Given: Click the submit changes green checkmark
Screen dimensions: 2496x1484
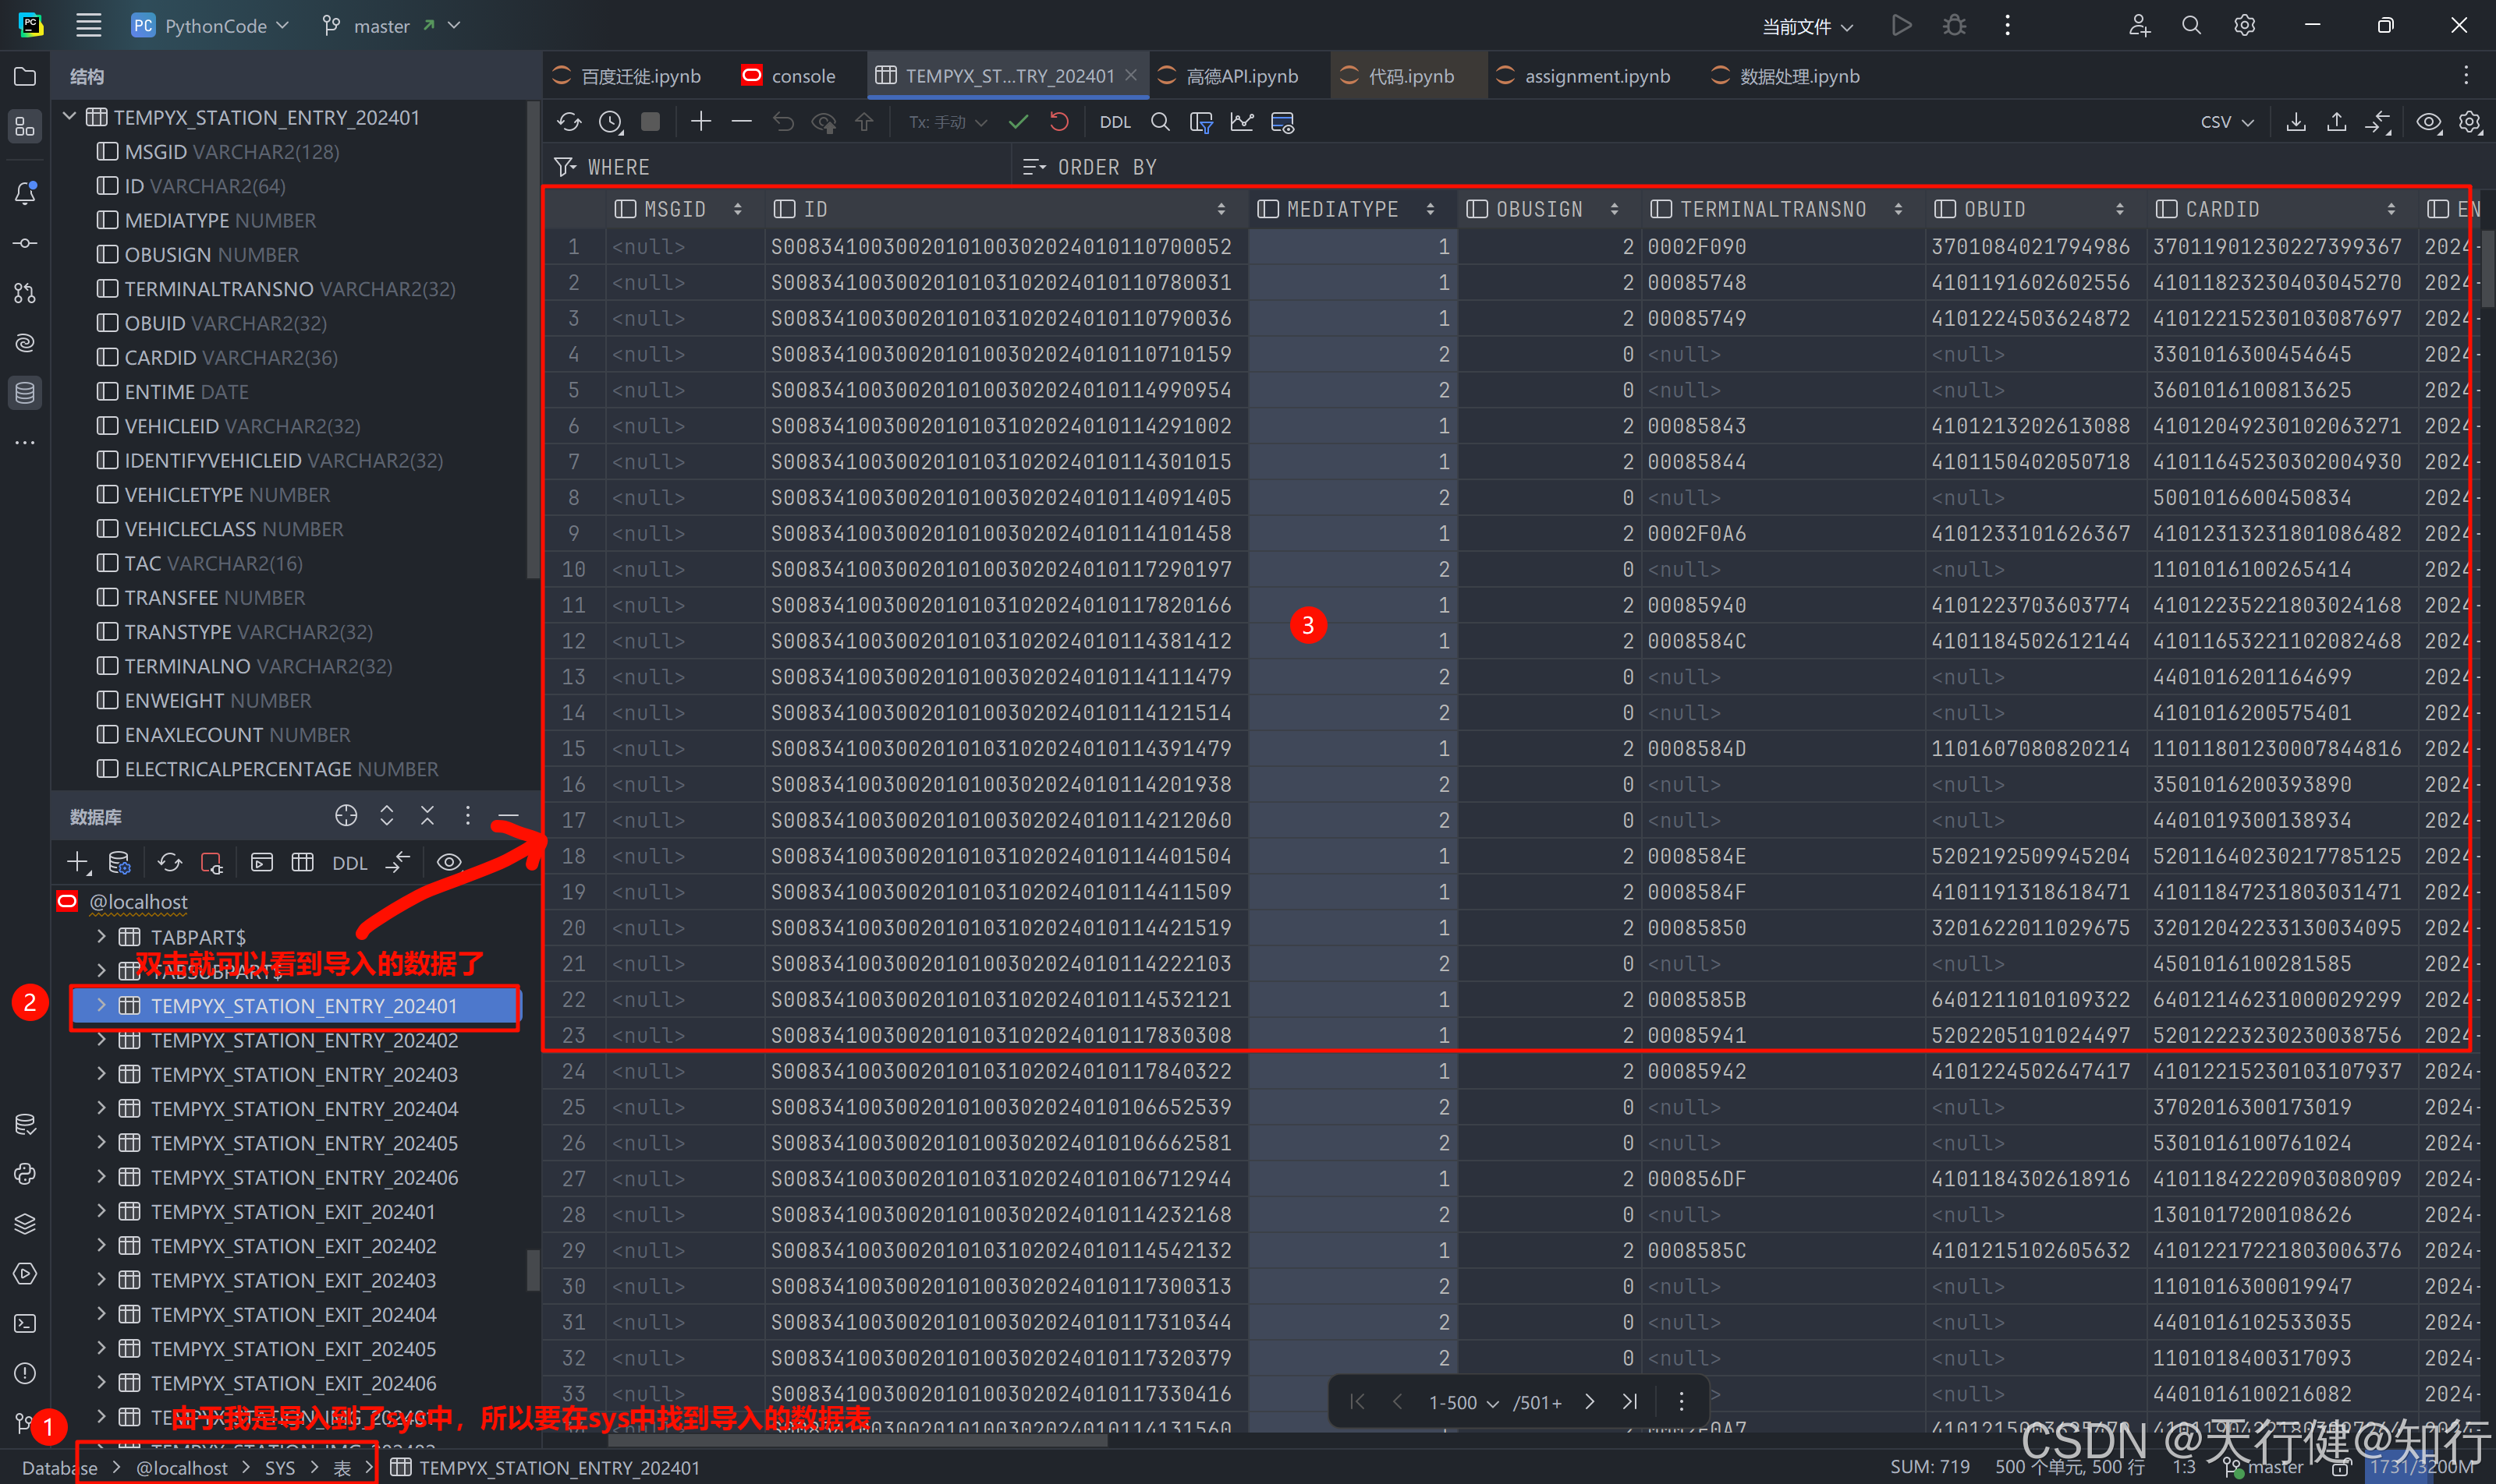Looking at the screenshot, I should click(1018, 122).
